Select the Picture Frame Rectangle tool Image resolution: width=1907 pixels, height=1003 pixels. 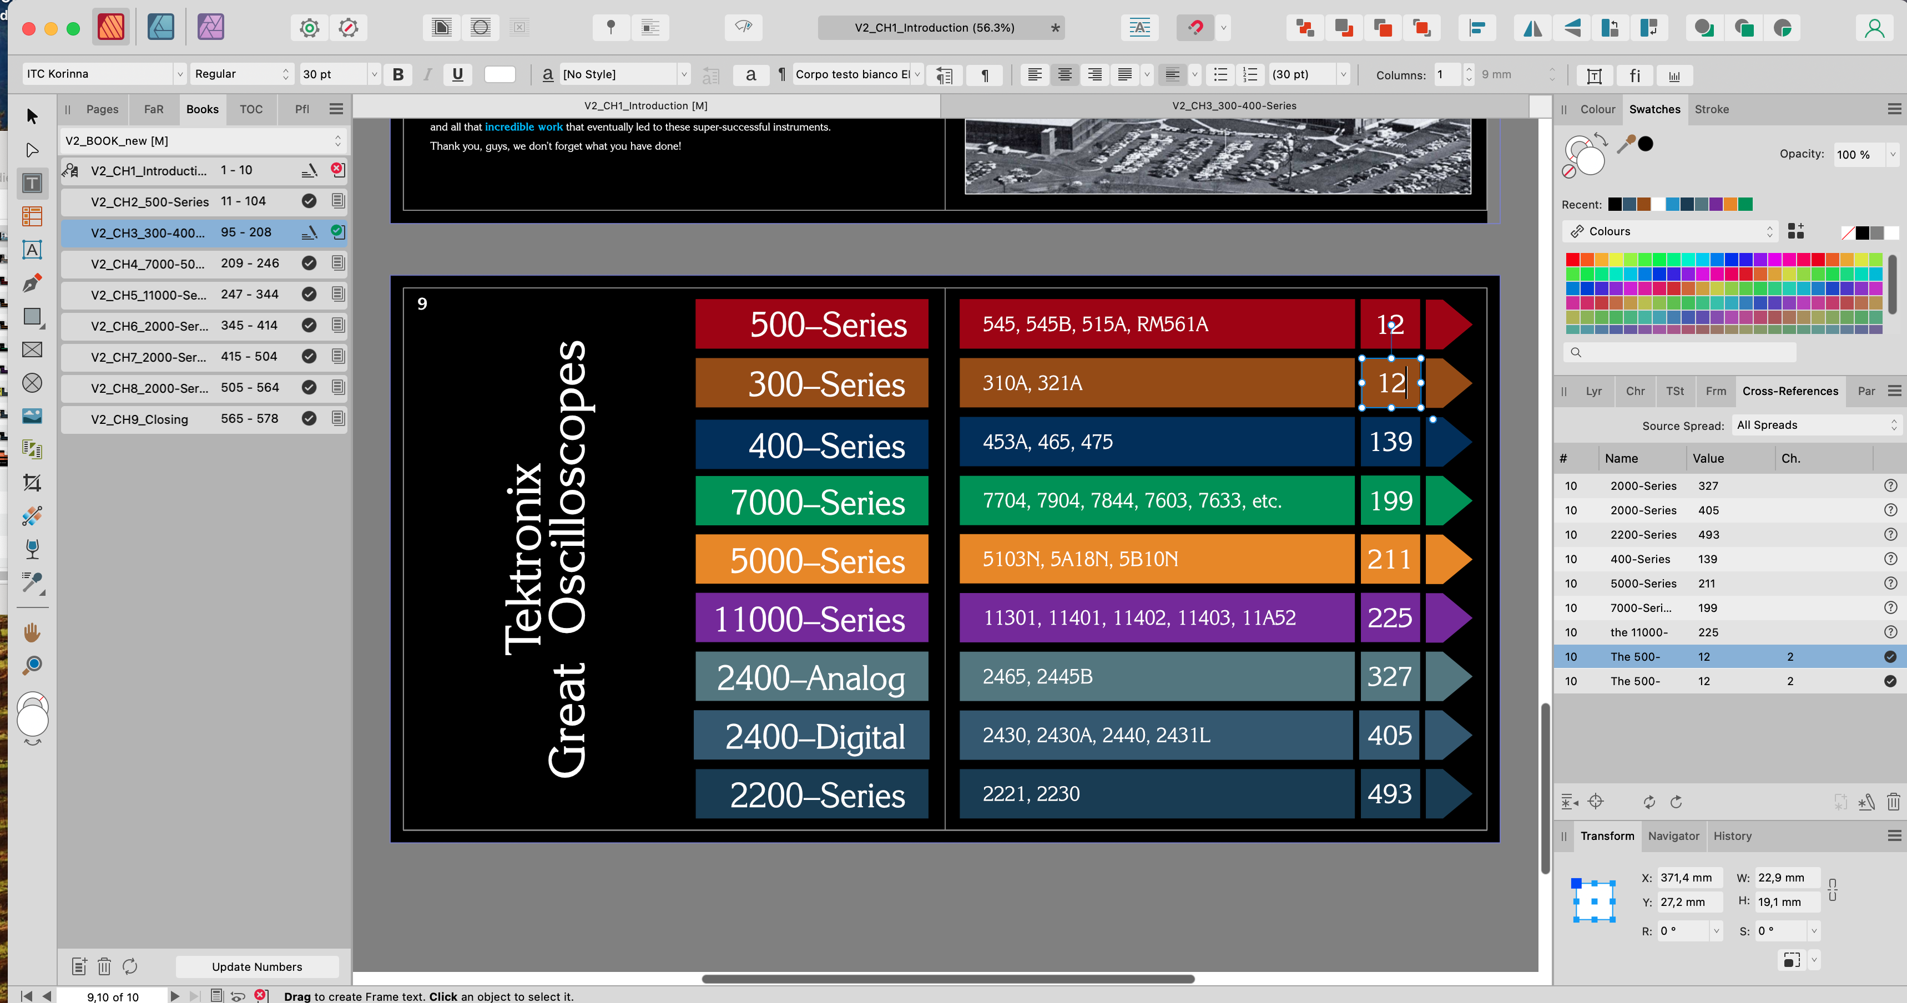point(32,349)
